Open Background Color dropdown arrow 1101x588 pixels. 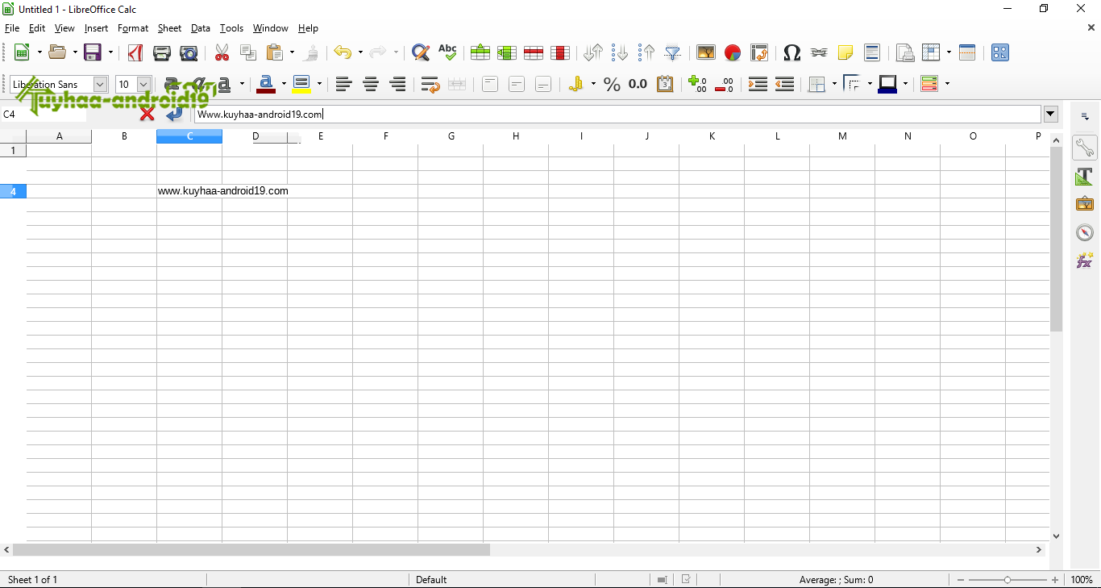[319, 84]
